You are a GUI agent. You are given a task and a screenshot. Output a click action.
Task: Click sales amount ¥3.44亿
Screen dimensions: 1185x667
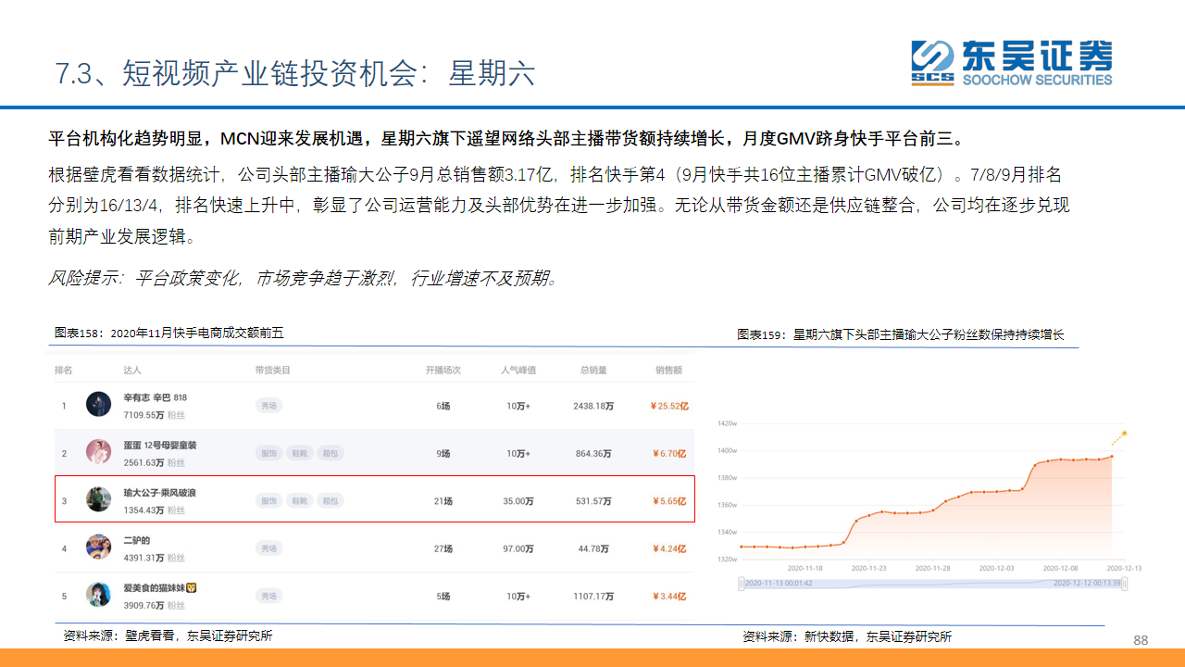tap(669, 597)
